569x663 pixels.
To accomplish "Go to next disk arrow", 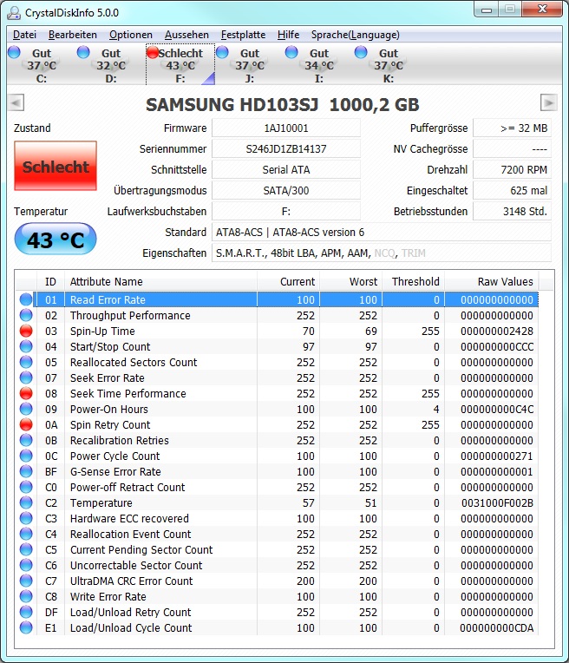I will pos(549,102).
